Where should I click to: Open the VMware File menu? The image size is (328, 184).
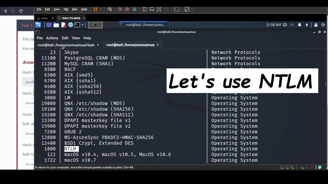(x=39, y=9)
